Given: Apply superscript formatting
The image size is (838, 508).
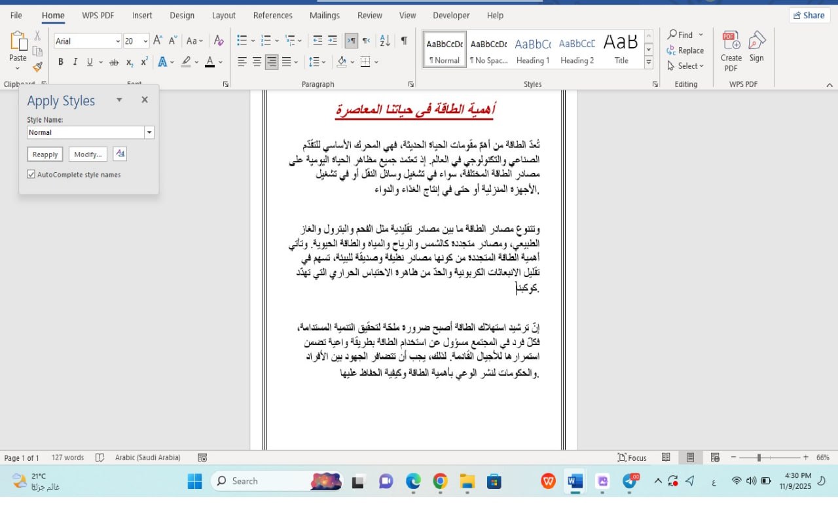Looking at the screenshot, I should tap(144, 62).
